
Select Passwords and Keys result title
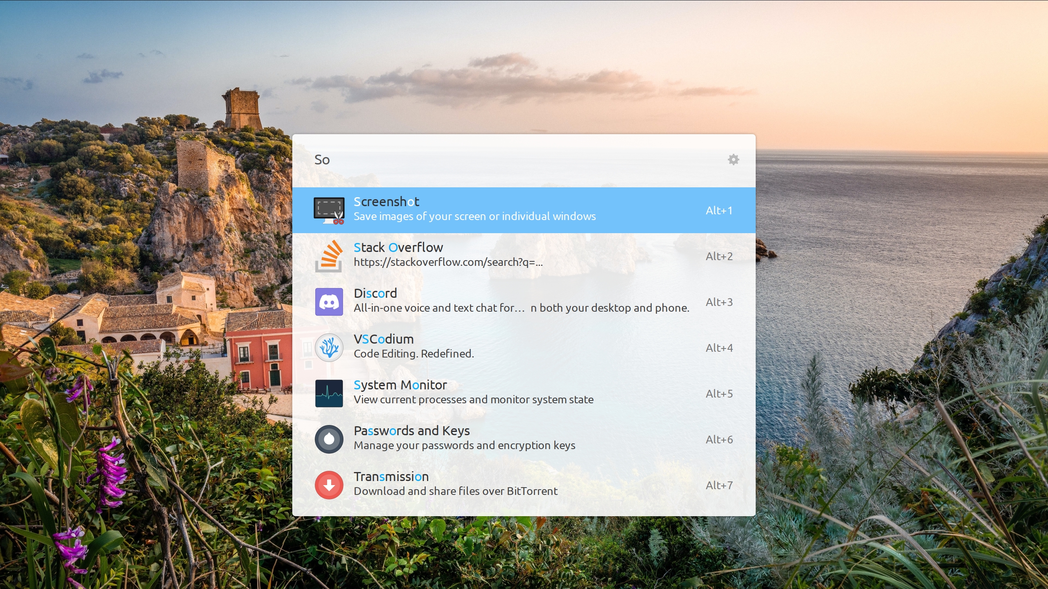point(412,431)
